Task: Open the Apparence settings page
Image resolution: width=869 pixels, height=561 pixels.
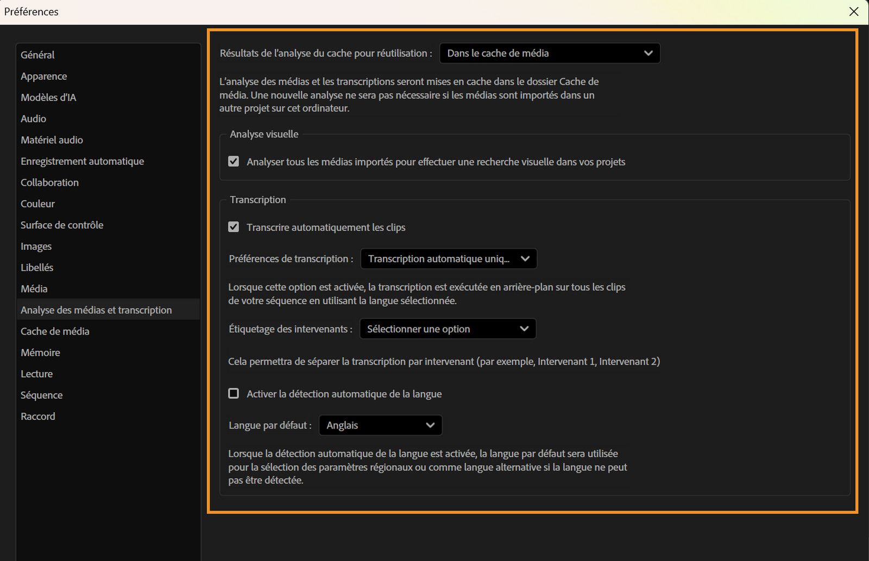Action: pos(43,76)
